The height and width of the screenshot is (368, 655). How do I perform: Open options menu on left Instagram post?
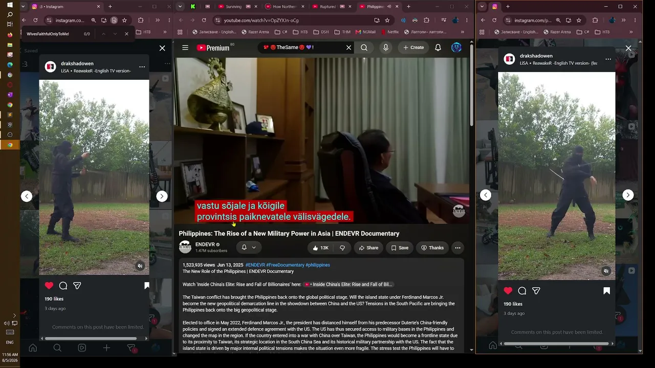(142, 67)
